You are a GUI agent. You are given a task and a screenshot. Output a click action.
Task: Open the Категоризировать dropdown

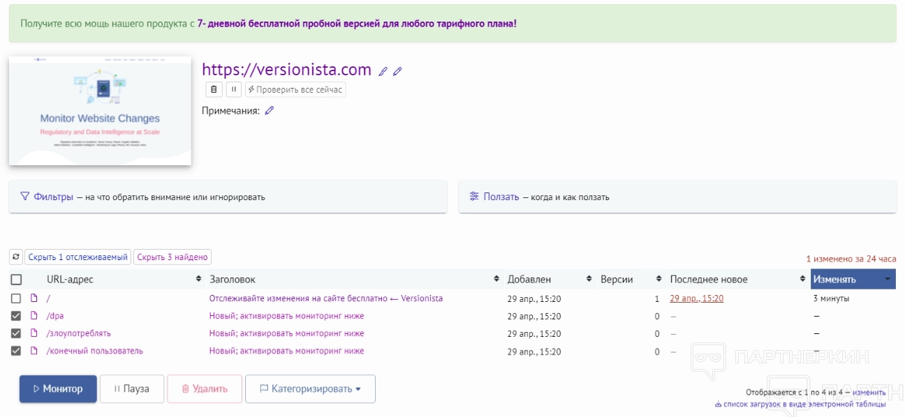tap(310, 389)
